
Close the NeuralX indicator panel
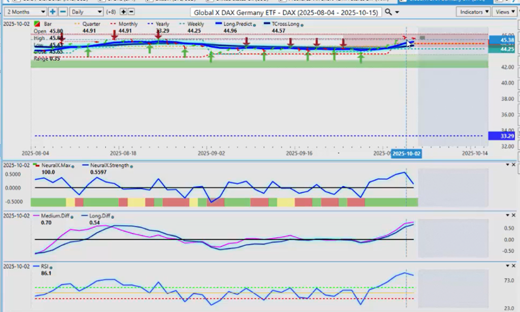click(x=513, y=165)
